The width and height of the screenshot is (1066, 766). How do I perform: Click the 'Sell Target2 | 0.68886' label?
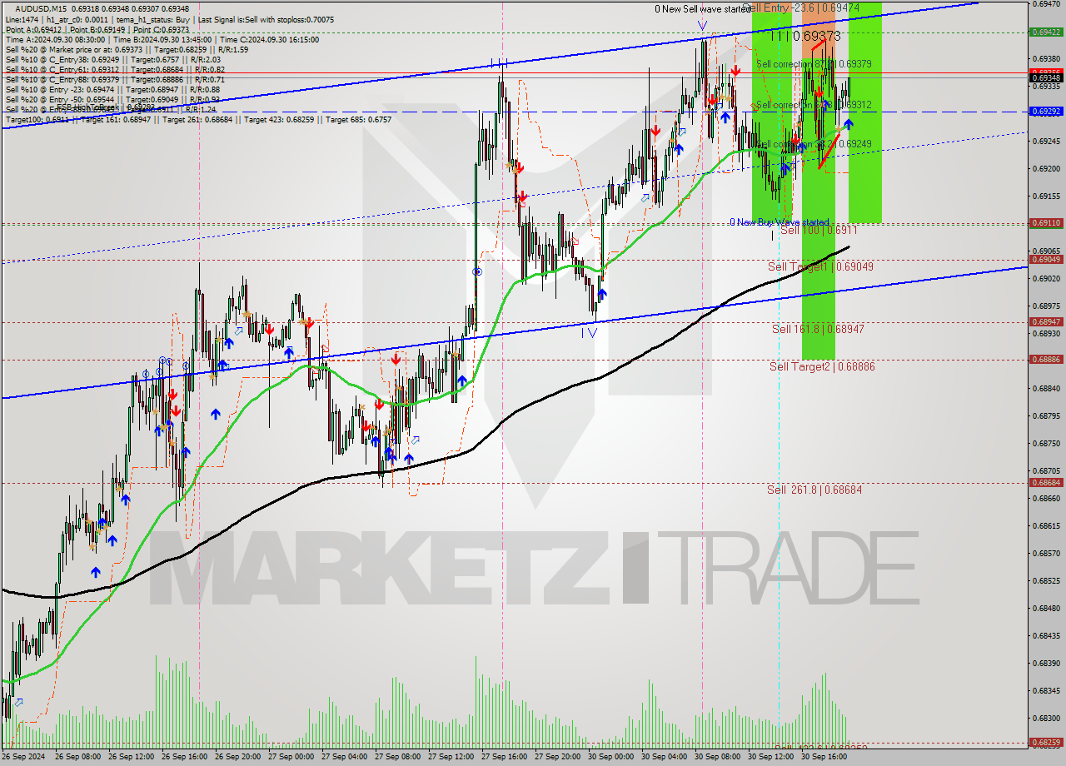click(x=822, y=366)
